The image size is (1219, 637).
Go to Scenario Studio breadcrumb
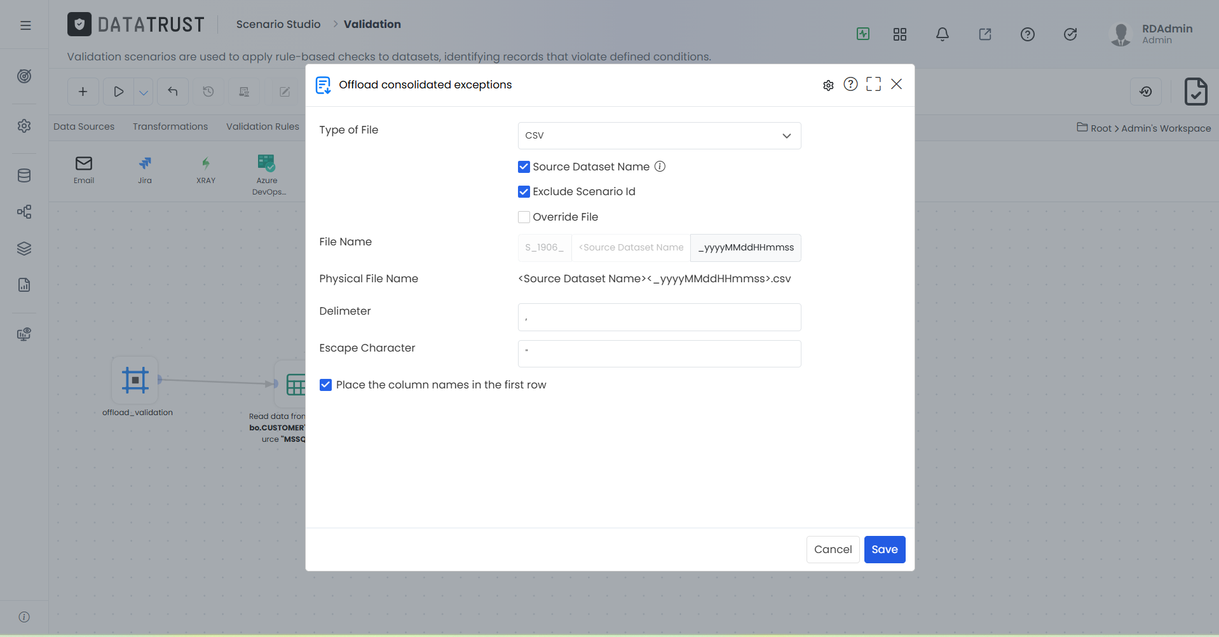[278, 24]
